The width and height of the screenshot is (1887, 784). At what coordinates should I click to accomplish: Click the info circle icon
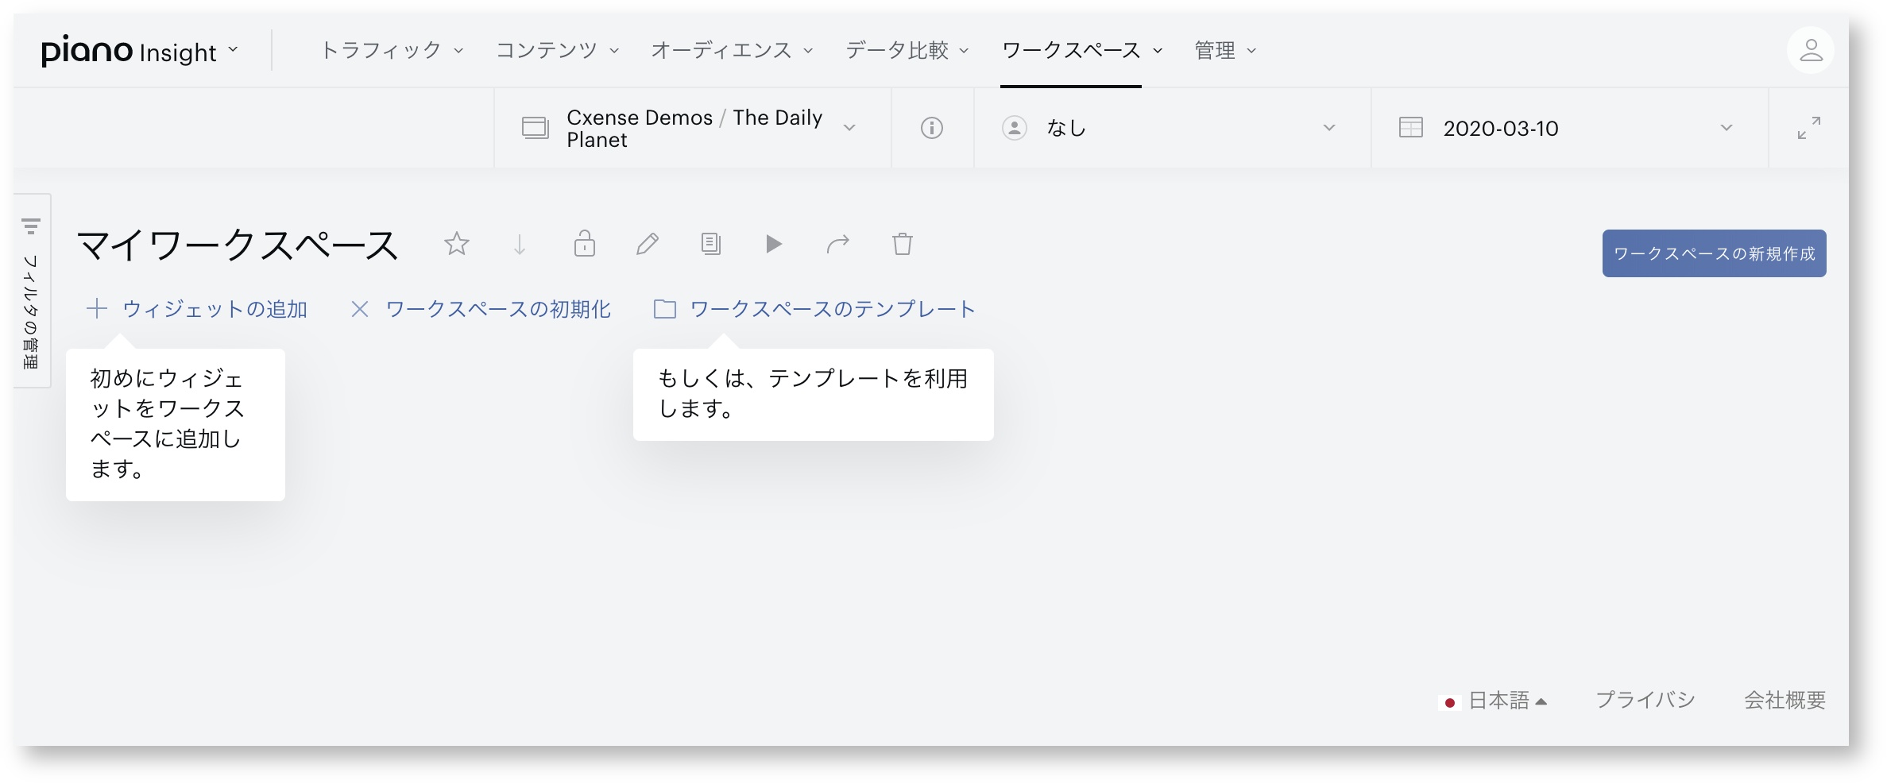[x=932, y=128]
